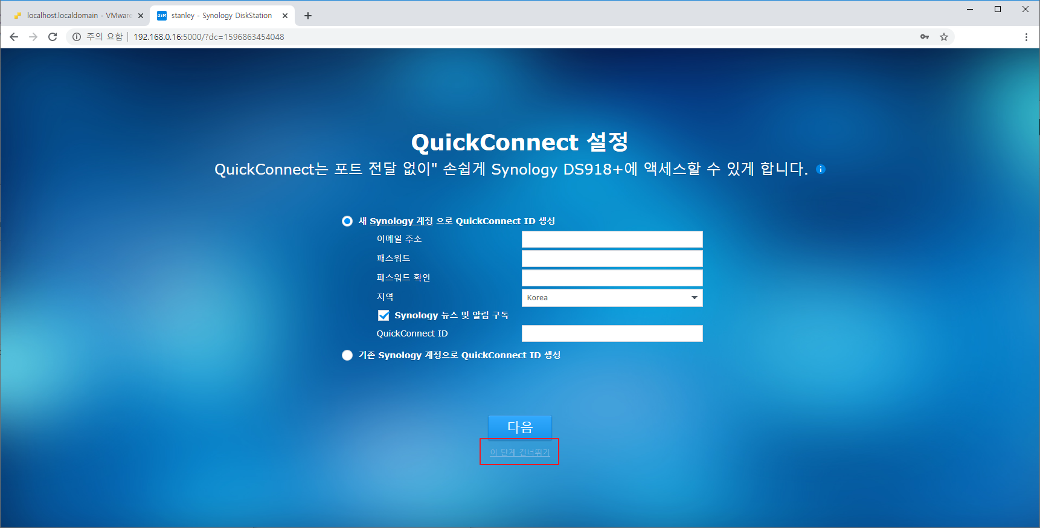Select new Synology account QuickConnect option
Viewport: 1040px width, 528px height.
[x=347, y=221]
